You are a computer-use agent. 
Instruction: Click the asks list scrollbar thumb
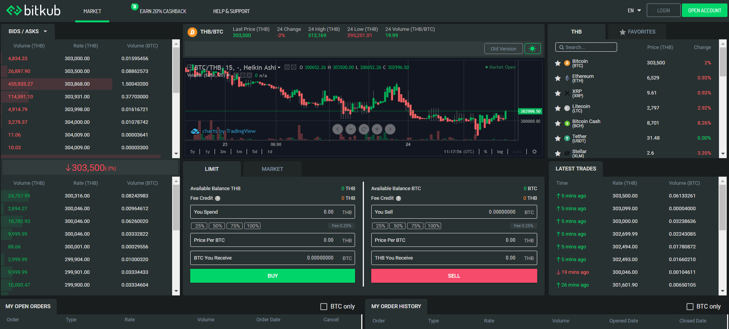(x=176, y=70)
